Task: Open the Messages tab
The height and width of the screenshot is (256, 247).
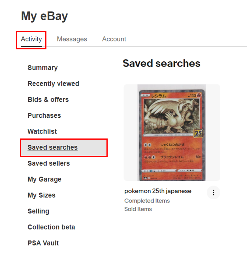Action: coord(72,39)
